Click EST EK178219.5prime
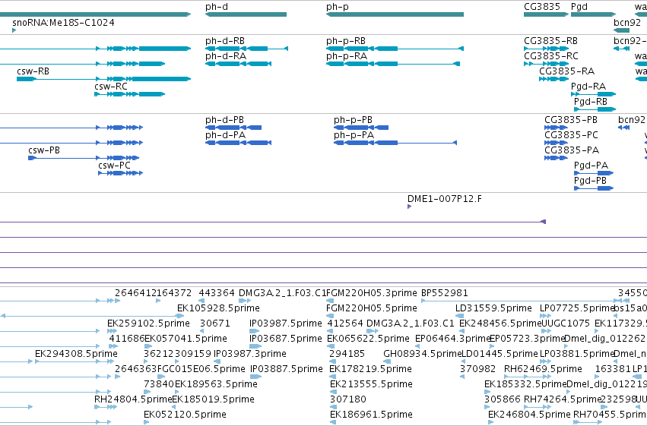The width and height of the screenshot is (647, 426). click(332, 377)
